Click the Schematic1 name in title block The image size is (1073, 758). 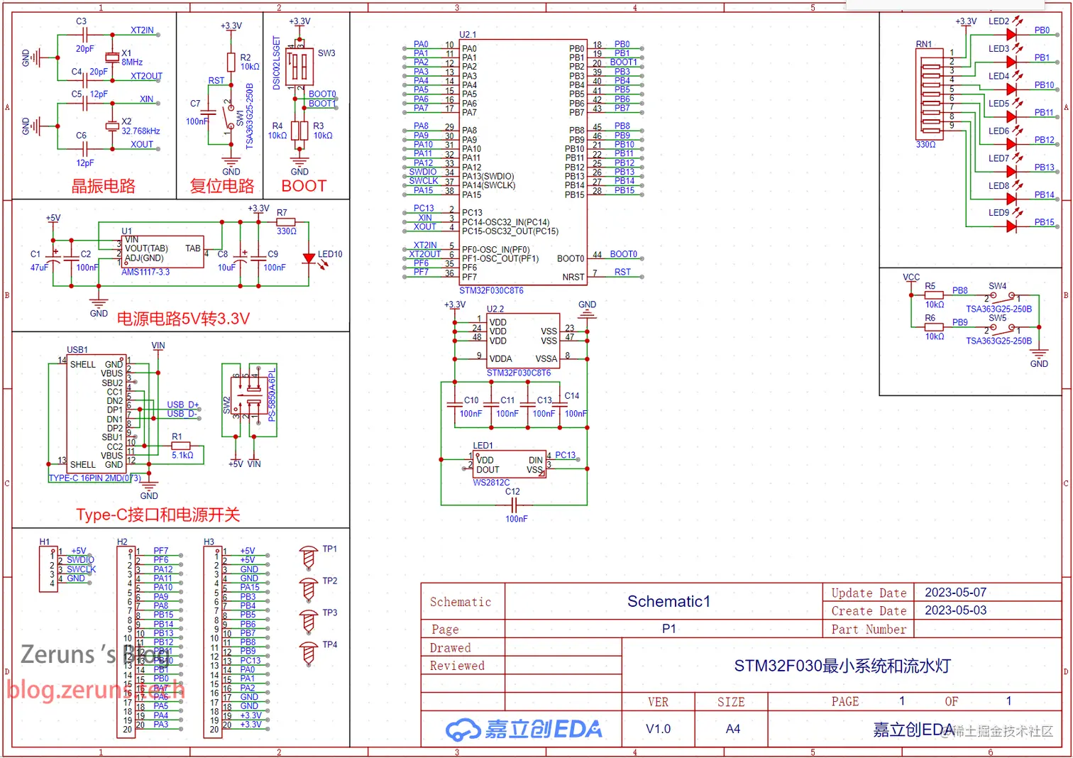(x=668, y=601)
